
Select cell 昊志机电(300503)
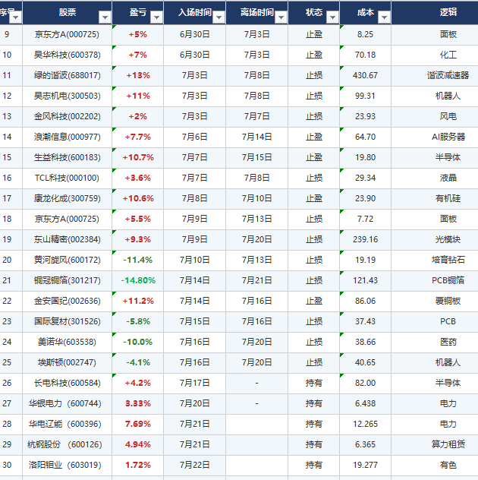[67, 96]
